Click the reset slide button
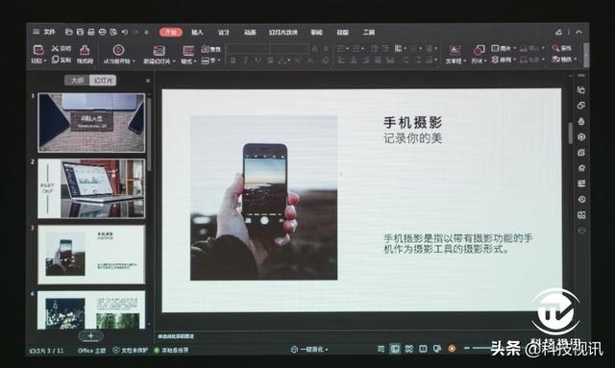The width and height of the screenshot is (615, 368). coord(211,49)
